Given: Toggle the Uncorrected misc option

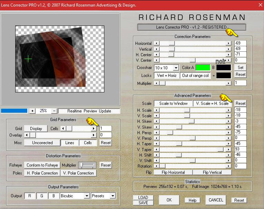Looking at the screenshot, I should [x=42, y=143].
